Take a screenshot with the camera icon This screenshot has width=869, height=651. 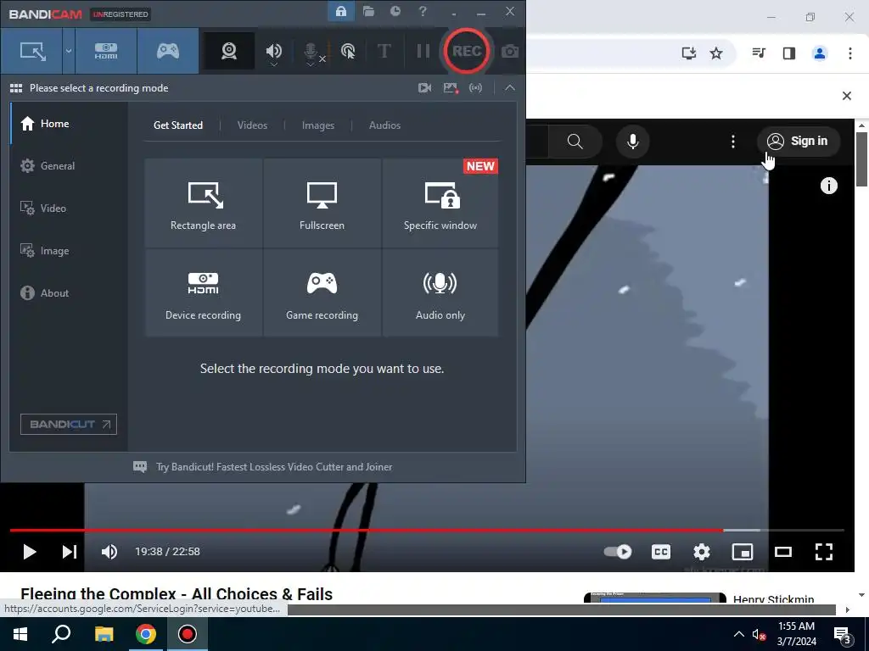click(510, 52)
